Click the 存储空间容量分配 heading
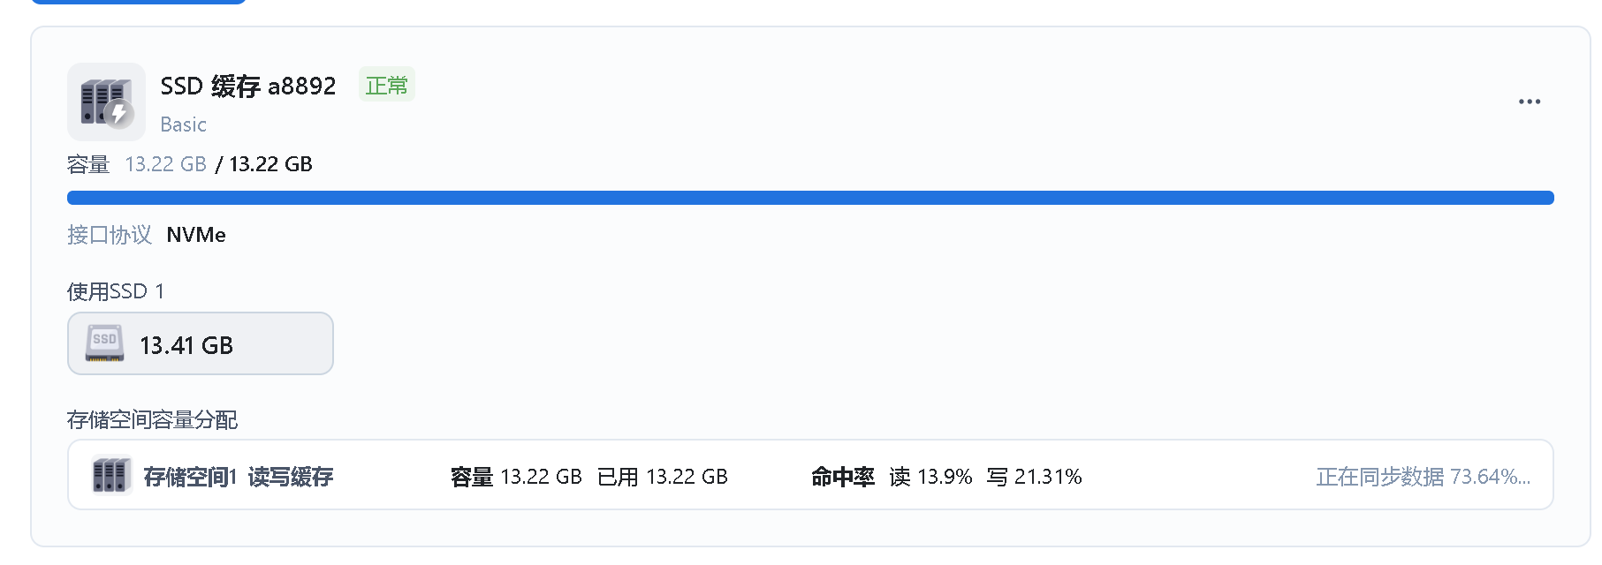The height and width of the screenshot is (565, 1602). (152, 419)
